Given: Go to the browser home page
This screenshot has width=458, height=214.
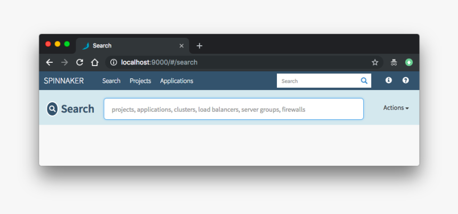Looking at the screenshot, I should tap(94, 62).
